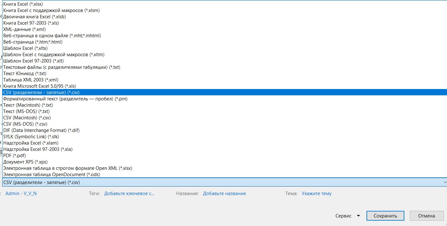Pick Текст (MS-DOS) (*.txt)
The width and height of the screenshot is (447, 226).
pos(224,111)
